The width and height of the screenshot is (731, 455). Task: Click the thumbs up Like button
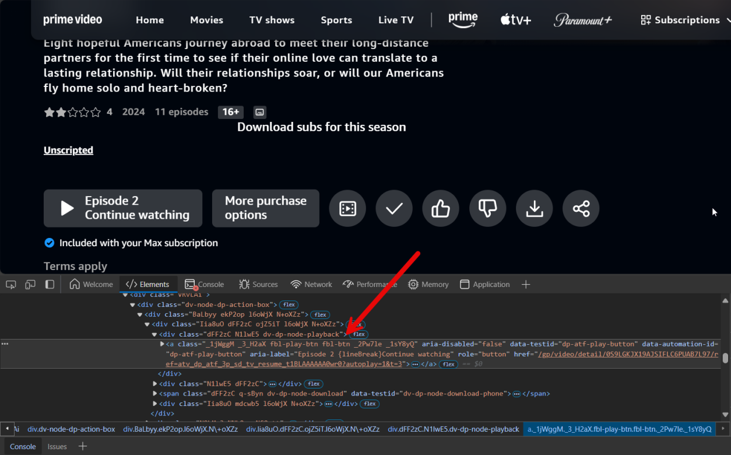pyautogui.click(x=441, y=208)
